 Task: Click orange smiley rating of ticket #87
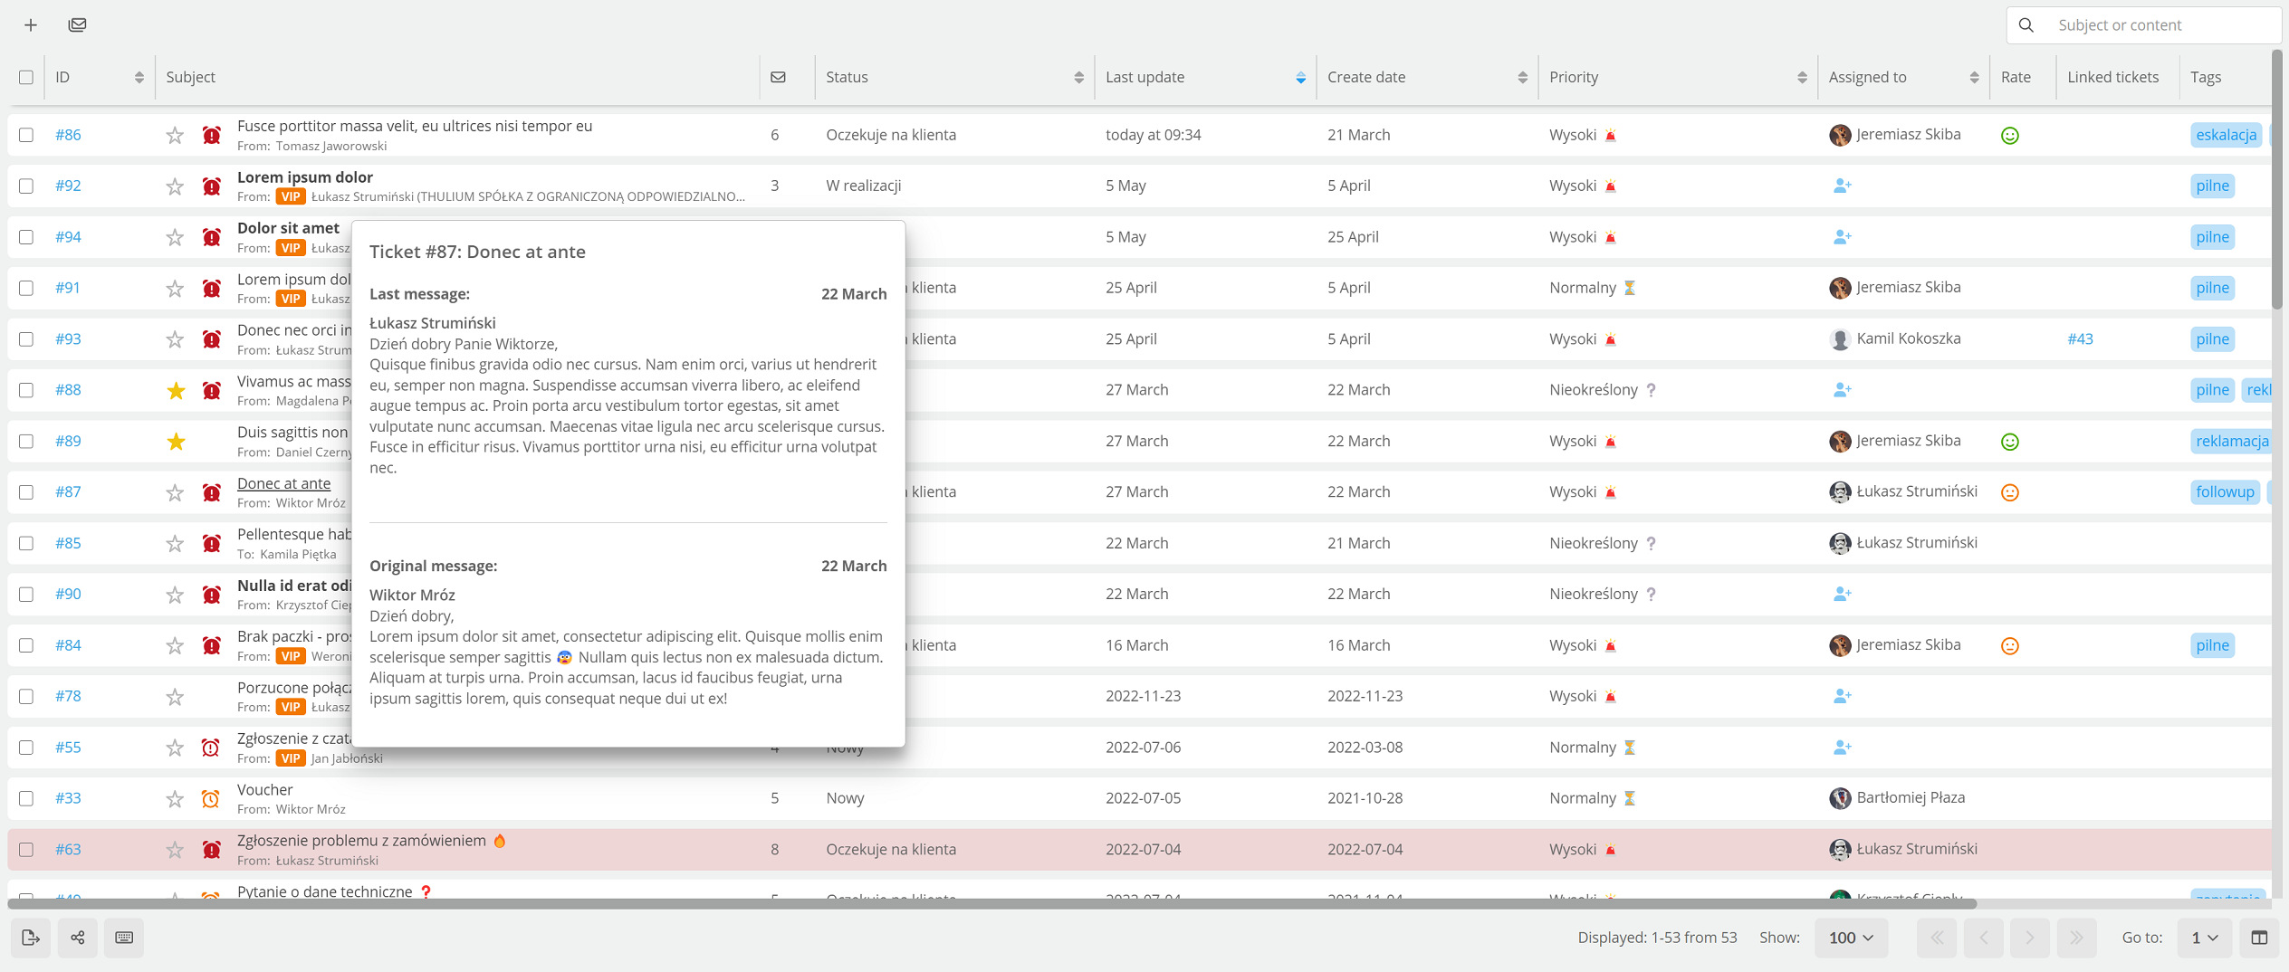(2009, 492)
